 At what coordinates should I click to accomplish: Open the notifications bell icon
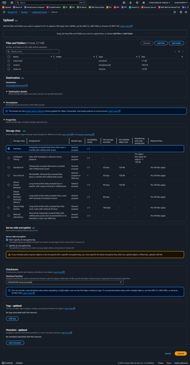130,2
